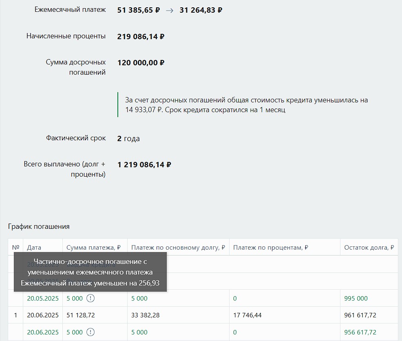Select total paid value 1 219 086,14 ₽
The height and width of the screenshot is (341, 402).
144,165
